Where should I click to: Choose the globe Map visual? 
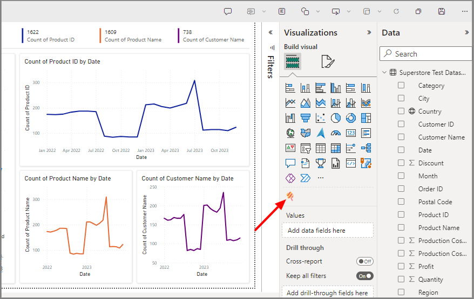pos(290,133)
